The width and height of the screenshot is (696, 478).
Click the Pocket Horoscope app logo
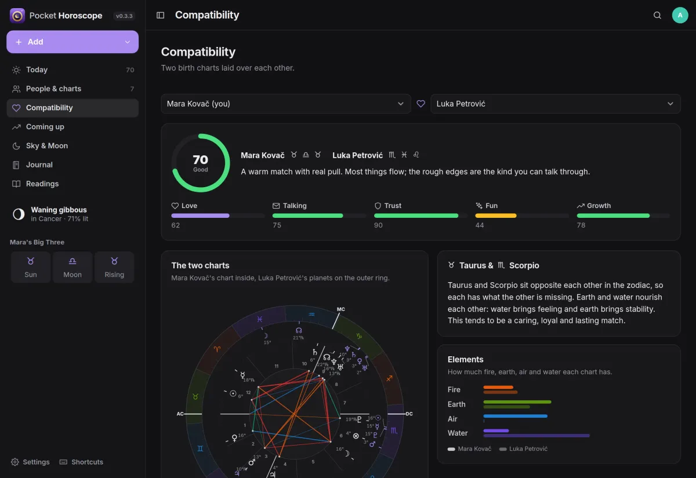pyautogui.click(x=17, y=16)
